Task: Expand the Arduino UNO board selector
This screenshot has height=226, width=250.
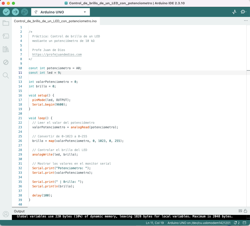Action: click(61, 12)
